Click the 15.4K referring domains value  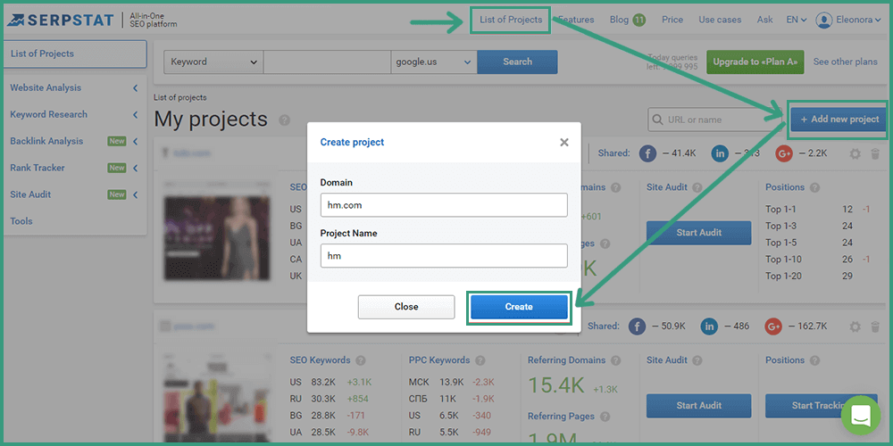(555, 385)
